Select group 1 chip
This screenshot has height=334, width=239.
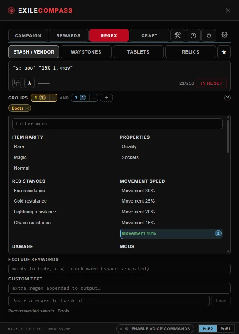coord(40,98)
